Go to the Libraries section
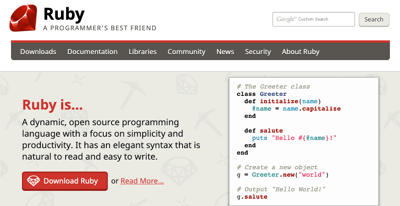The height and width of the screenshot is (206, 400). (143, 51)
